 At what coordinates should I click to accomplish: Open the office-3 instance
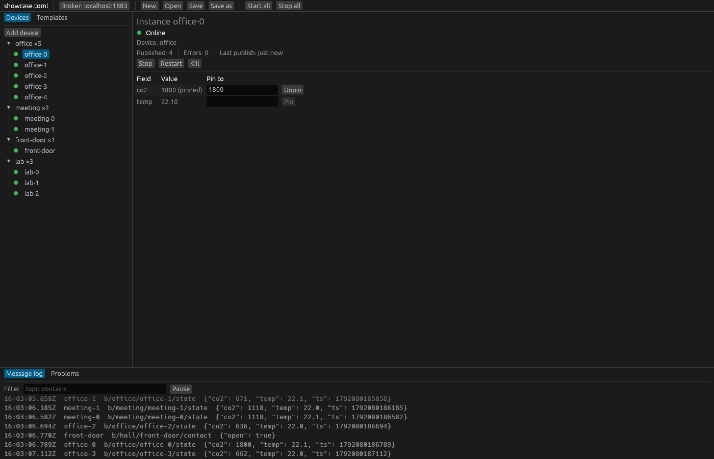click(x=36, y=86)
